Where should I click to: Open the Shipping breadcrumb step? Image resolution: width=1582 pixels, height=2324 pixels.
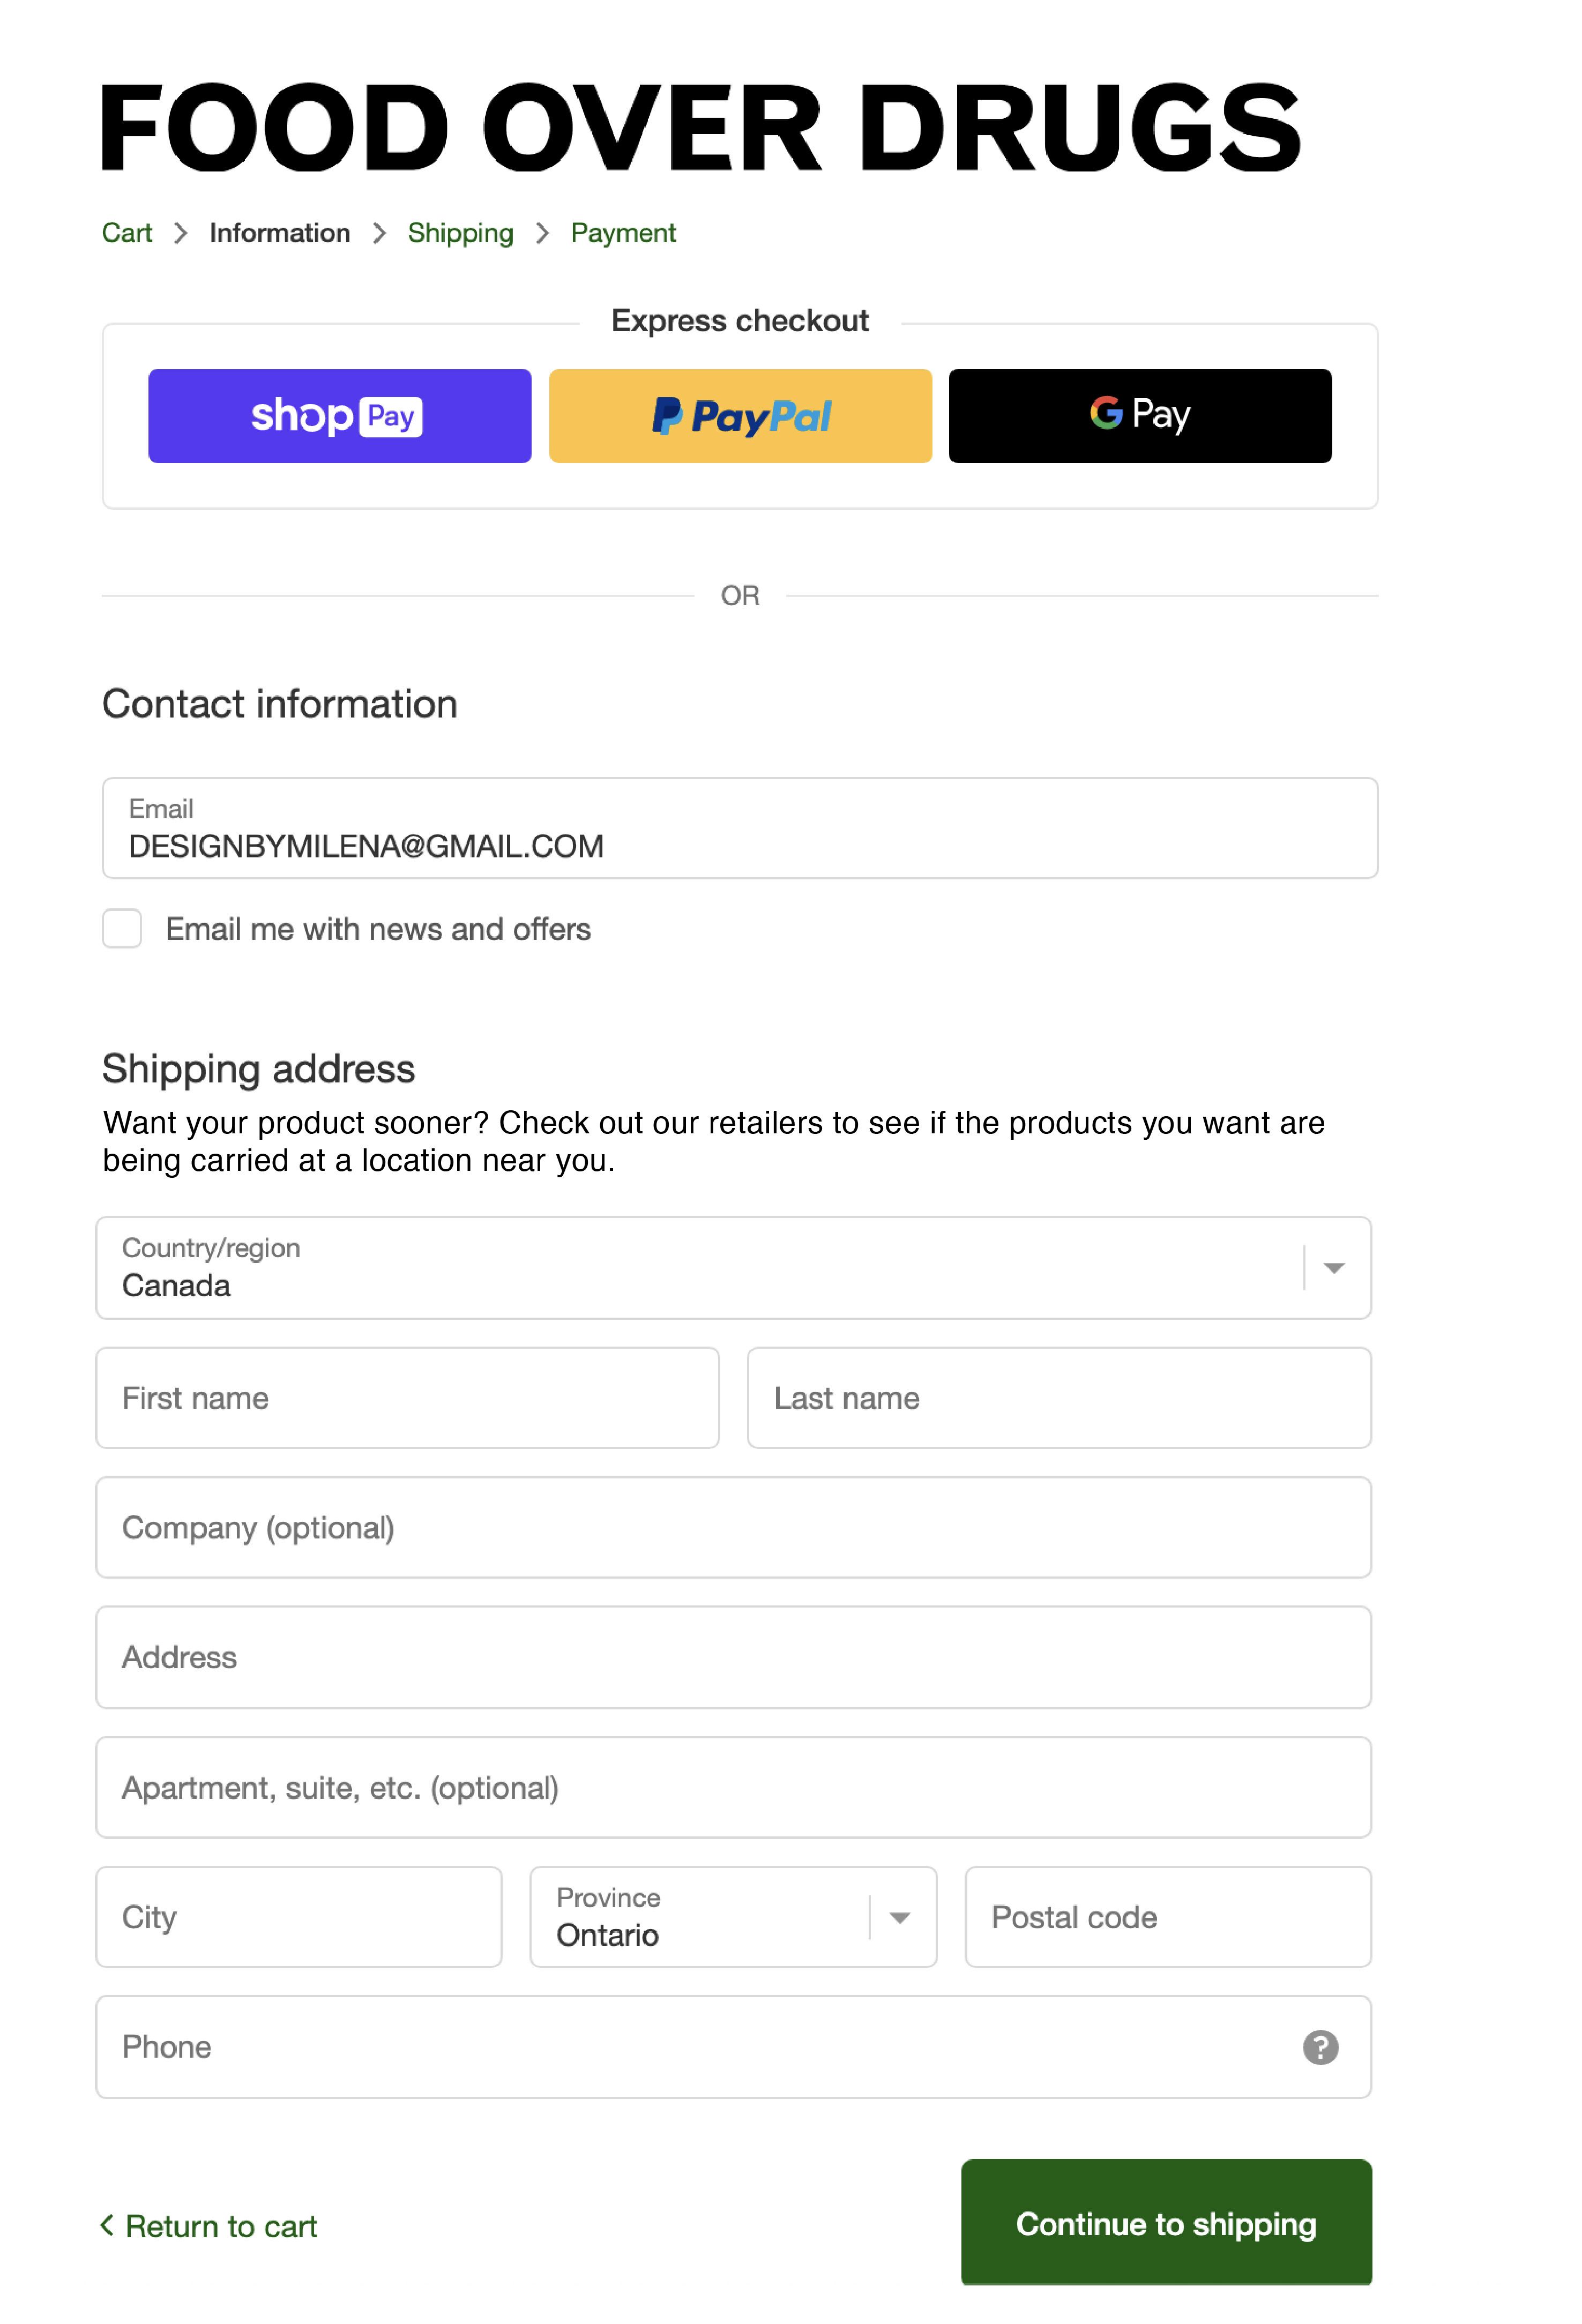click(x=460, y=233)
